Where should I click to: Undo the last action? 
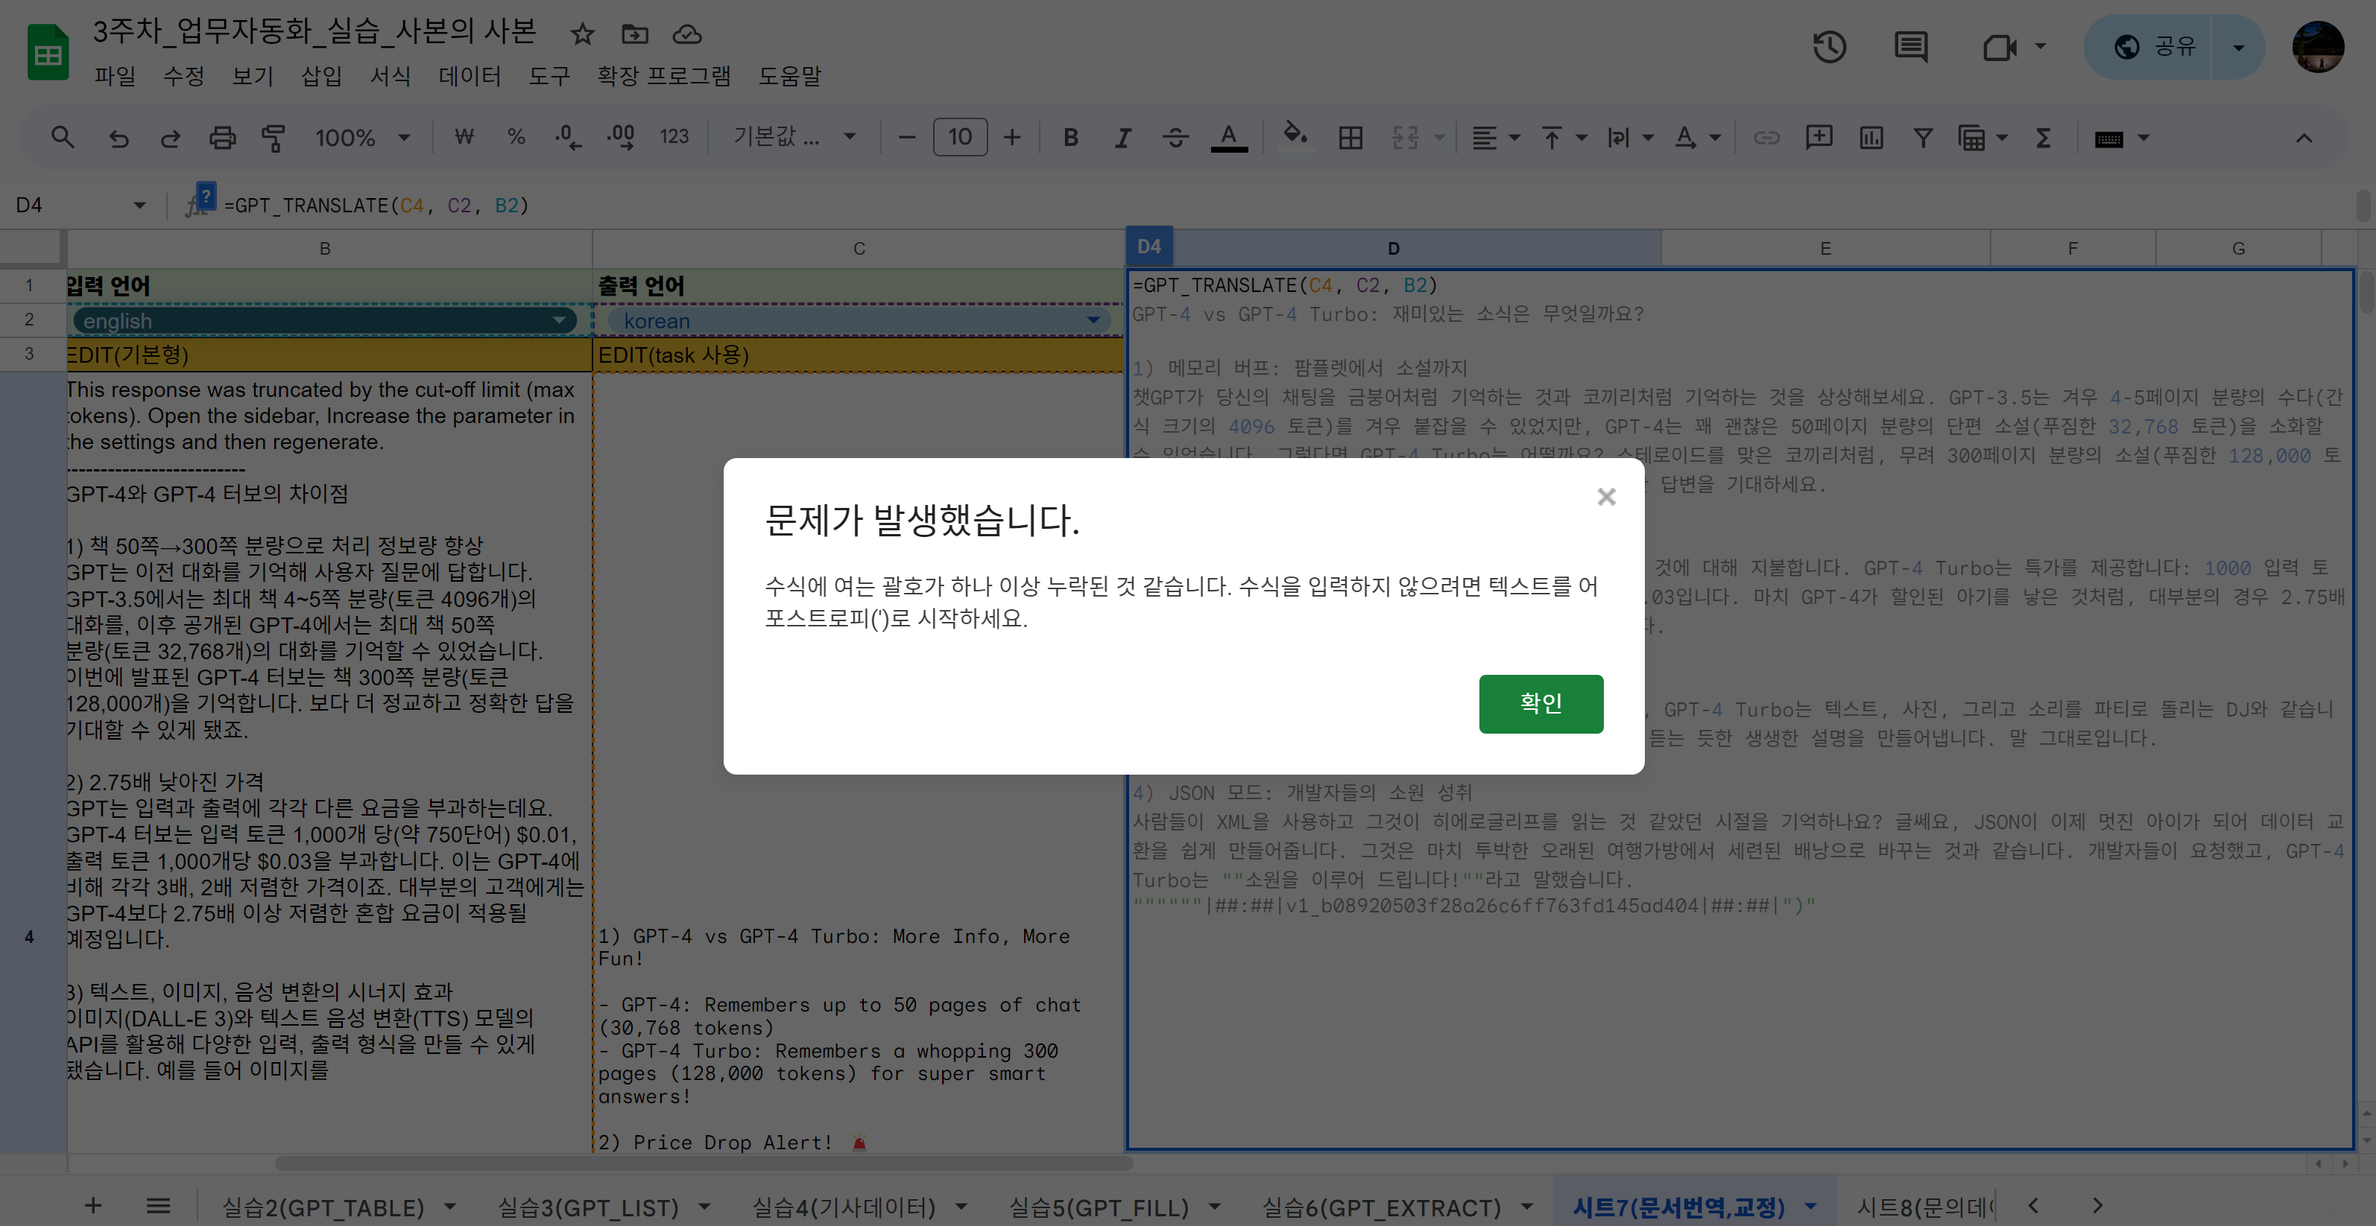click(118, 139)
